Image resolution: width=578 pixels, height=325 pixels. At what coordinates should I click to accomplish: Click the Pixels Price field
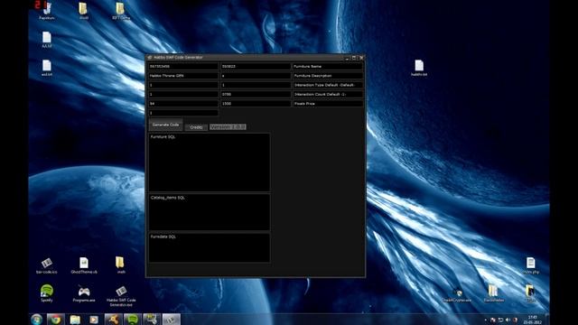[x=328, y=104]
